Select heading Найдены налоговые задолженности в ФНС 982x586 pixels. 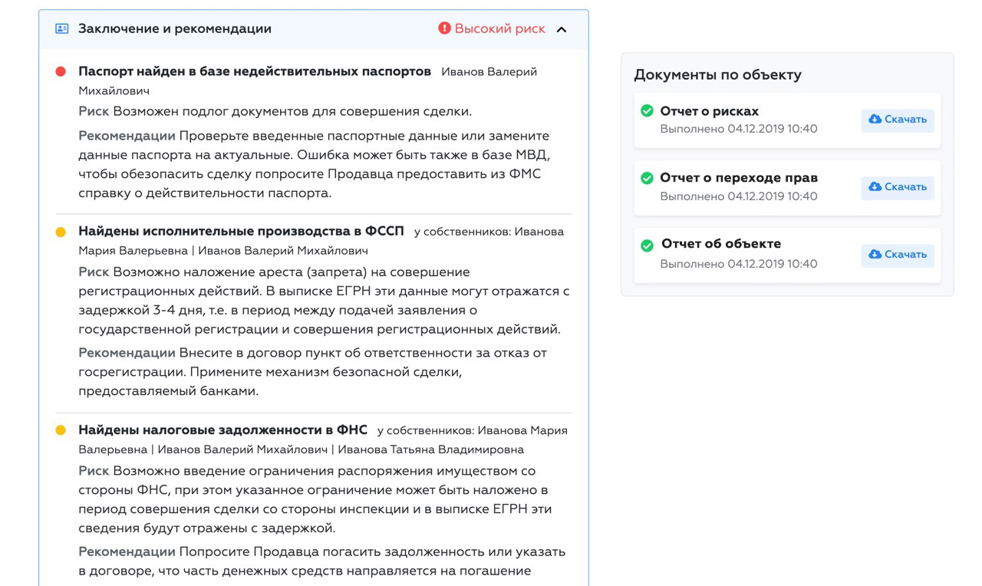[222, 430]
